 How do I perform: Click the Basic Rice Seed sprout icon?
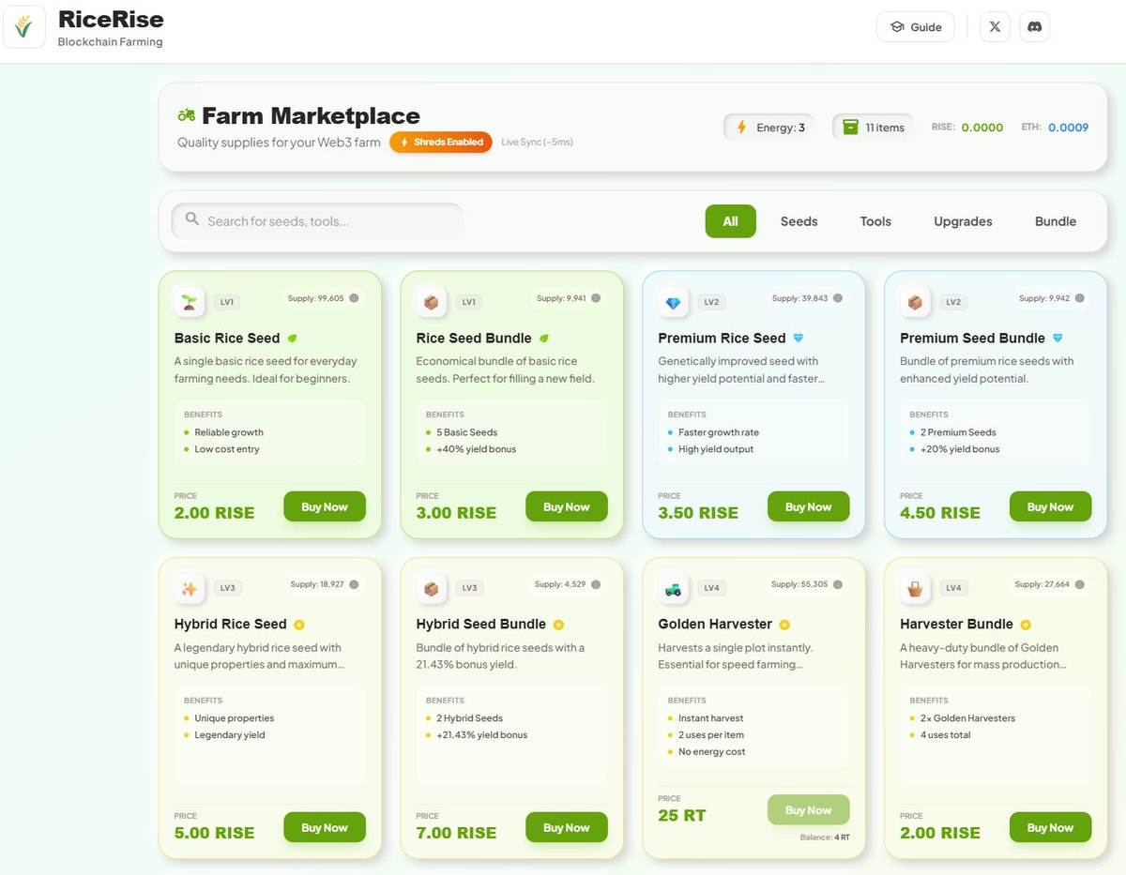[x=190, y=302]
